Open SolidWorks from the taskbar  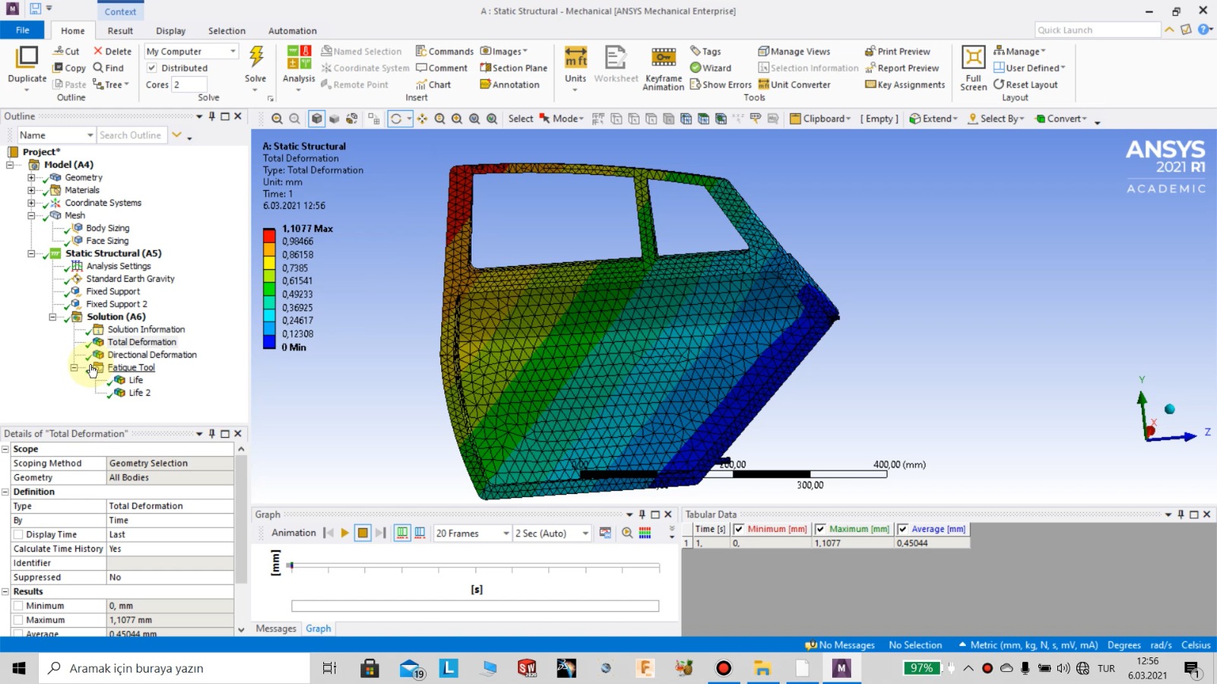526,668
